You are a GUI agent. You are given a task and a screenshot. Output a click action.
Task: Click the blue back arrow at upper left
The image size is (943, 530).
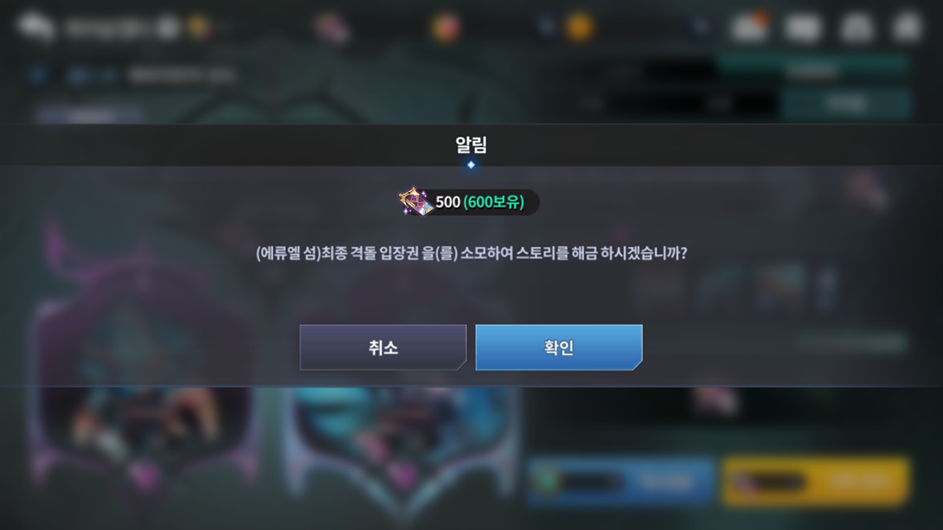37,75
